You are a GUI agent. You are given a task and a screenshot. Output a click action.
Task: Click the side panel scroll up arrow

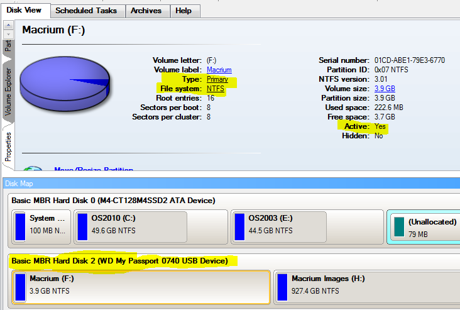pyautogui.click(x=8, y=25)
